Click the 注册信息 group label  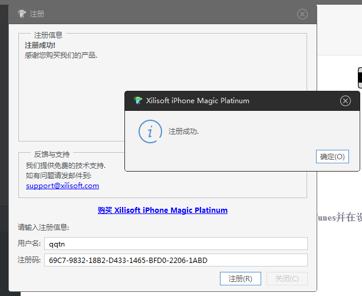pyautogui.click(x=48, y=35)
